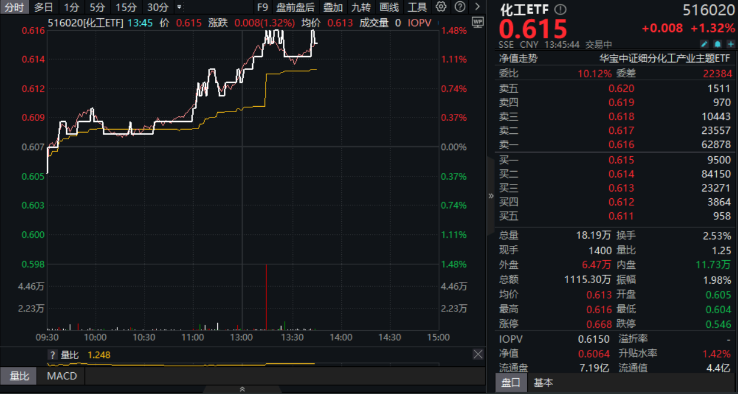Open the 工具 tools menu
This screenshot has width=738, height=394.
tap(418, 7)
